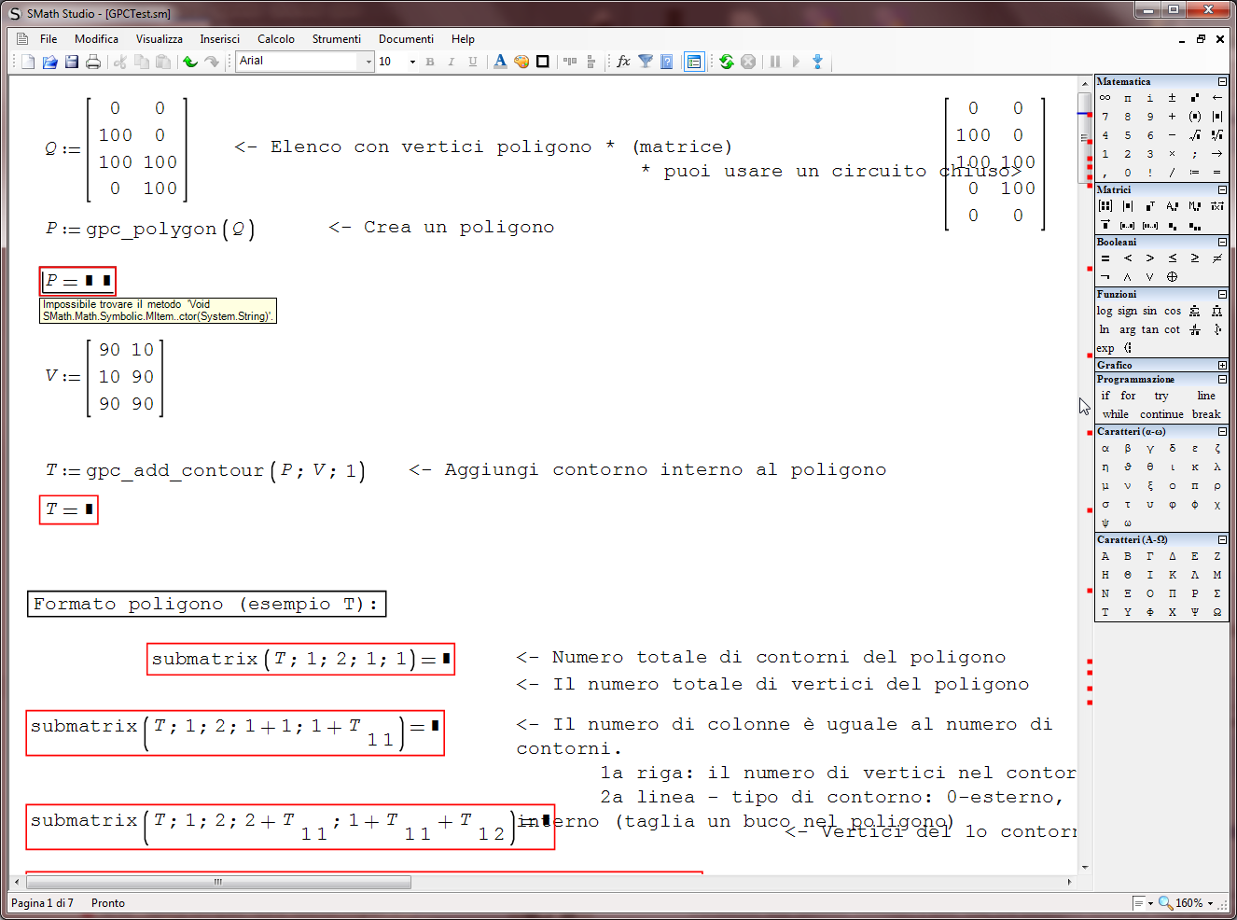Open the Insert Function dialog via fx icon

pyautogui.click(x=622, y=62)
